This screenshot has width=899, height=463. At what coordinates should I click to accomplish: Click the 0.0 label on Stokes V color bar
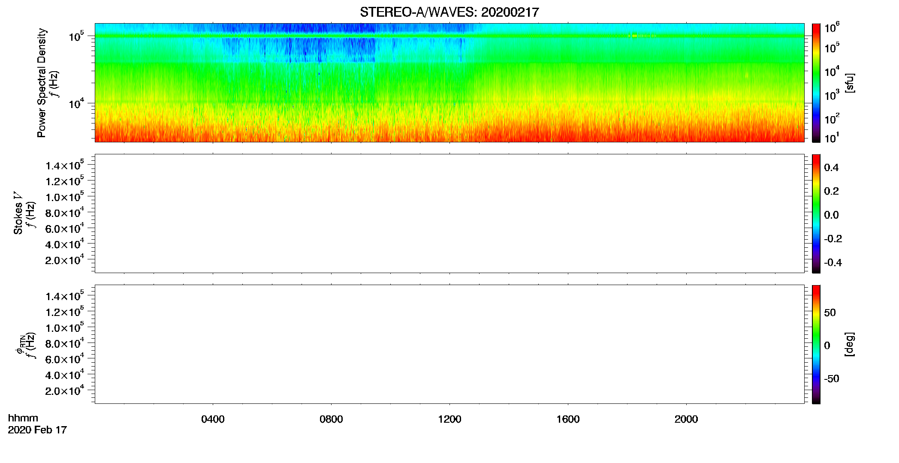coord(831,215)
